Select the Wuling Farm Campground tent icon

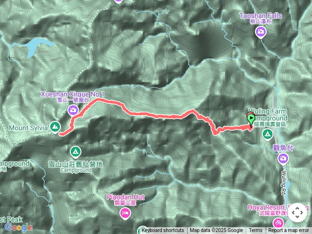[x=268, y=135]
